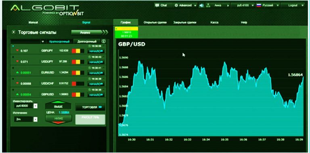Image resolution: width=310 pixels, height=153 pixels.
Task: Click clock icon in USD/CHF row
Action: pos(89,79)
